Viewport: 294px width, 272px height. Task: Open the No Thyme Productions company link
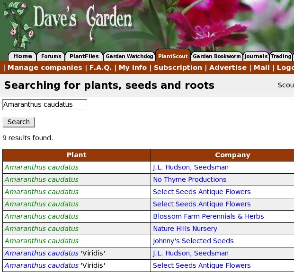(189, 179)
